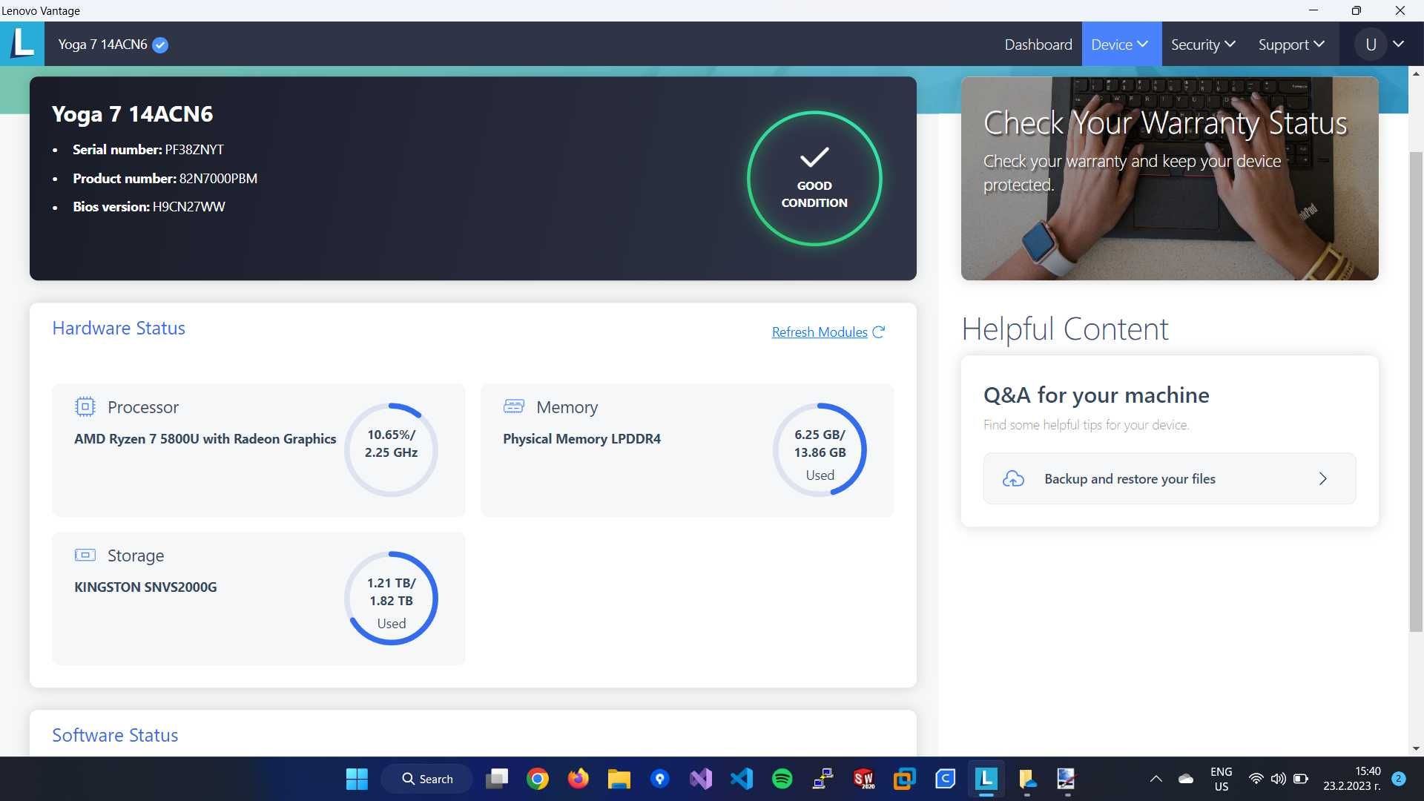Open Backup and restore your files
The height and width of the screenshot is (801, 1424).
(x=1170, y=479)
